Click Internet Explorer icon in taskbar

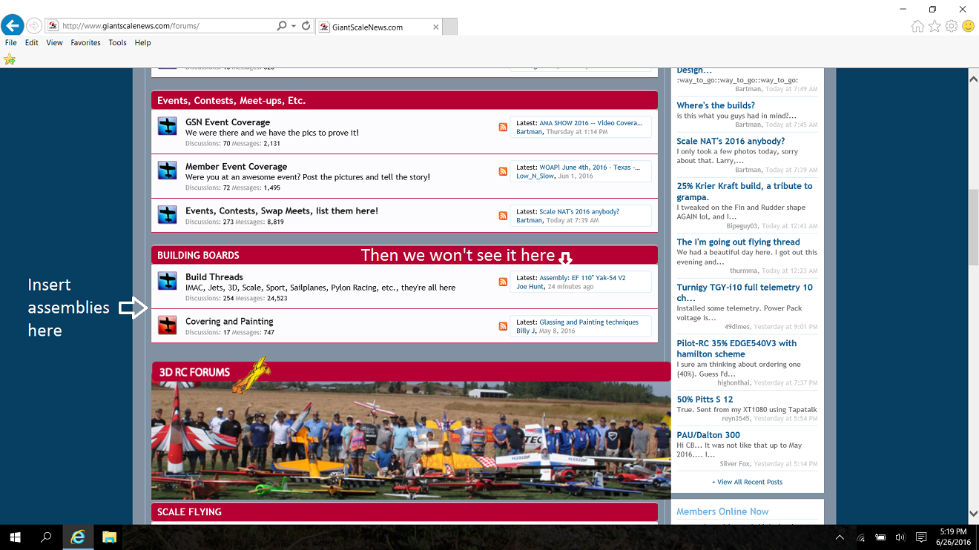77,537
